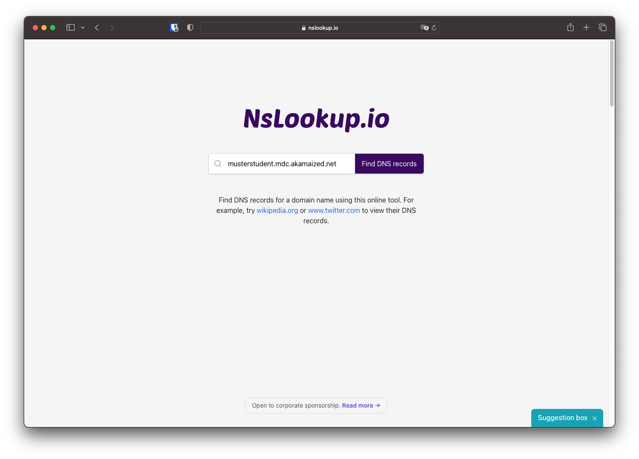Open the Bitwarden extension icon

pos(174,28)
